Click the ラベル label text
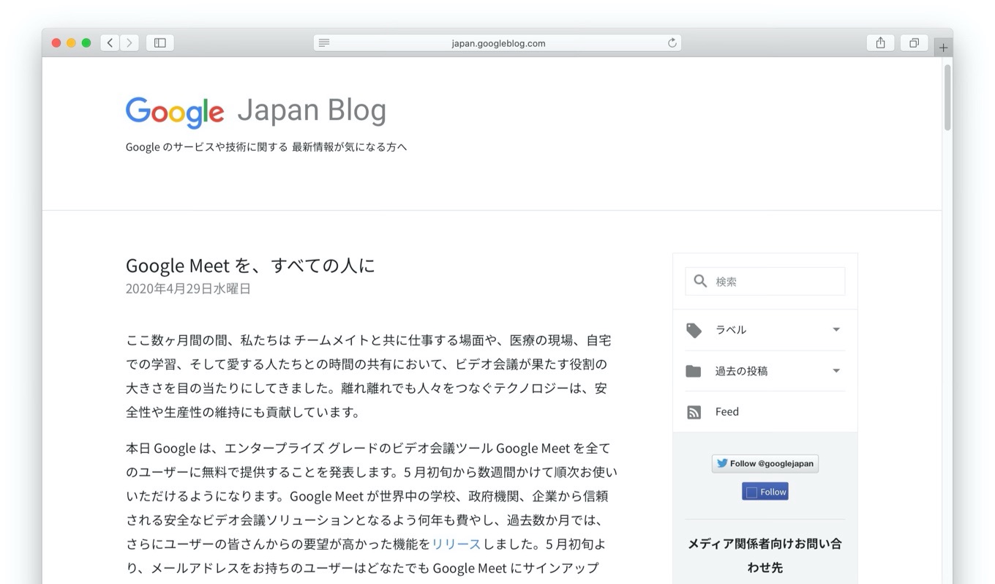This screenshot has width=995, height=584. pos(730,330)
